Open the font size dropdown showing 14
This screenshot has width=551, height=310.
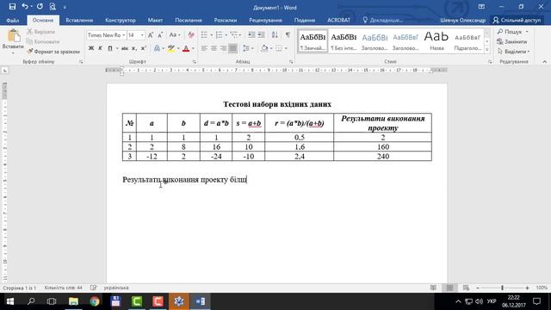142,35
